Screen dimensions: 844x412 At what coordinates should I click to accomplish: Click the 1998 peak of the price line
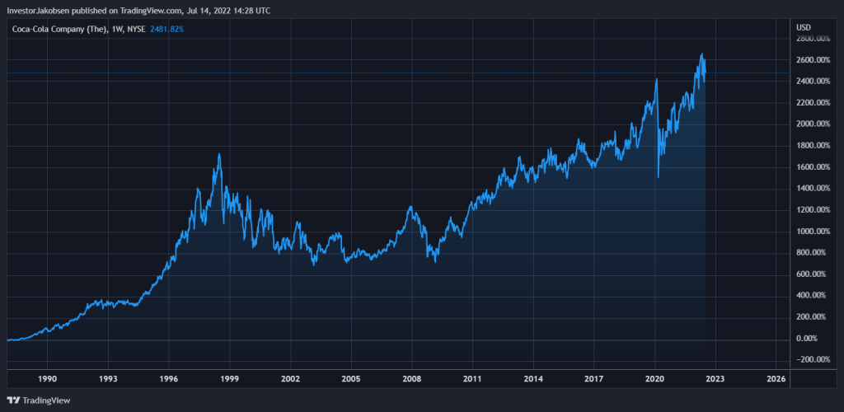point(219,154)
